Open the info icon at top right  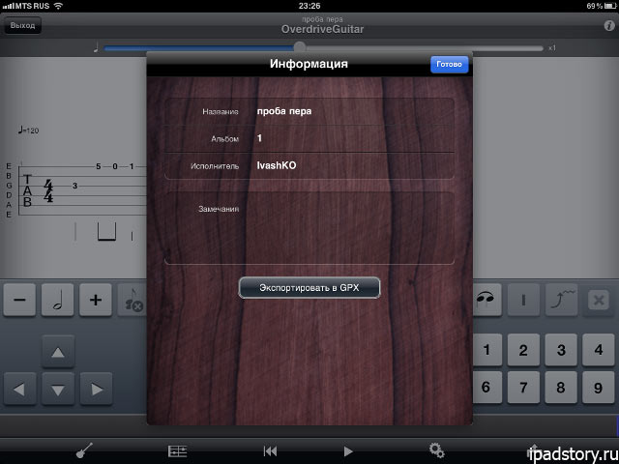[609, 26]
